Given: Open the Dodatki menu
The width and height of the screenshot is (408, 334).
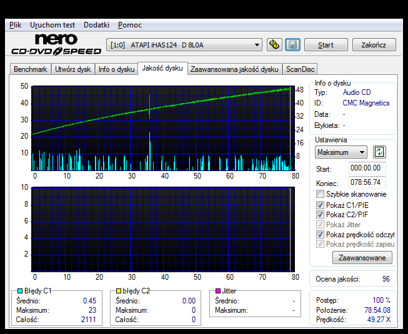Looking at the screenshot, I should pos(96,25).
